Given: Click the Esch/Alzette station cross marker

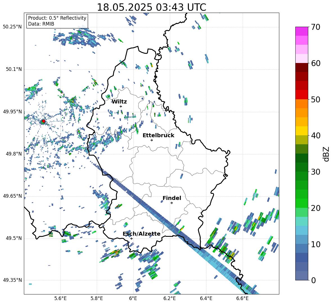Looking at the screenshot, I should coord(131,238).
